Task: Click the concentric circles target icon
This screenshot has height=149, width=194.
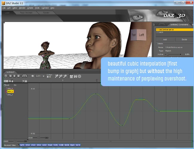Action: click(x=79, y=76)
